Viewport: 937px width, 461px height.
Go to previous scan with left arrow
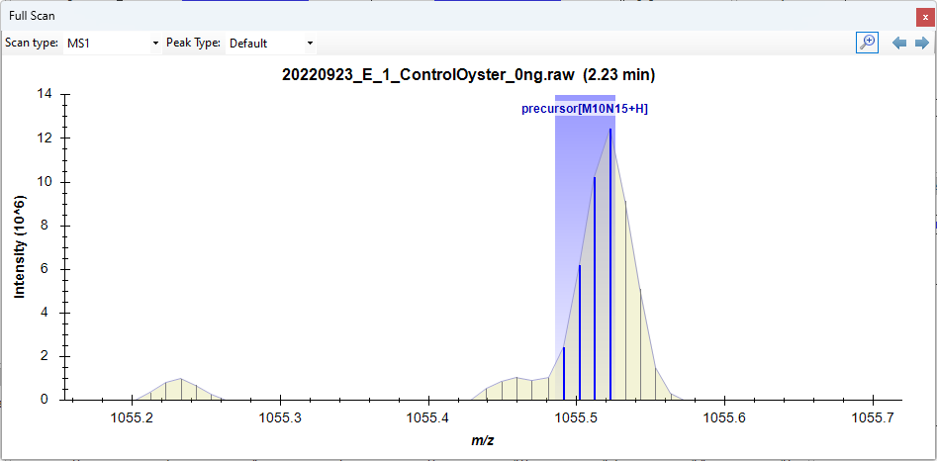pos(899,43)
